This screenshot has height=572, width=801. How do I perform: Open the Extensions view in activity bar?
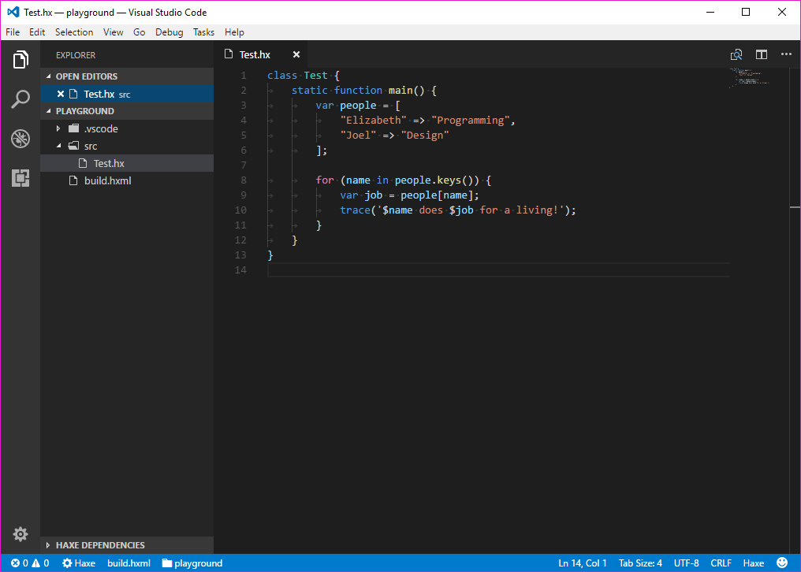point(20,178)
